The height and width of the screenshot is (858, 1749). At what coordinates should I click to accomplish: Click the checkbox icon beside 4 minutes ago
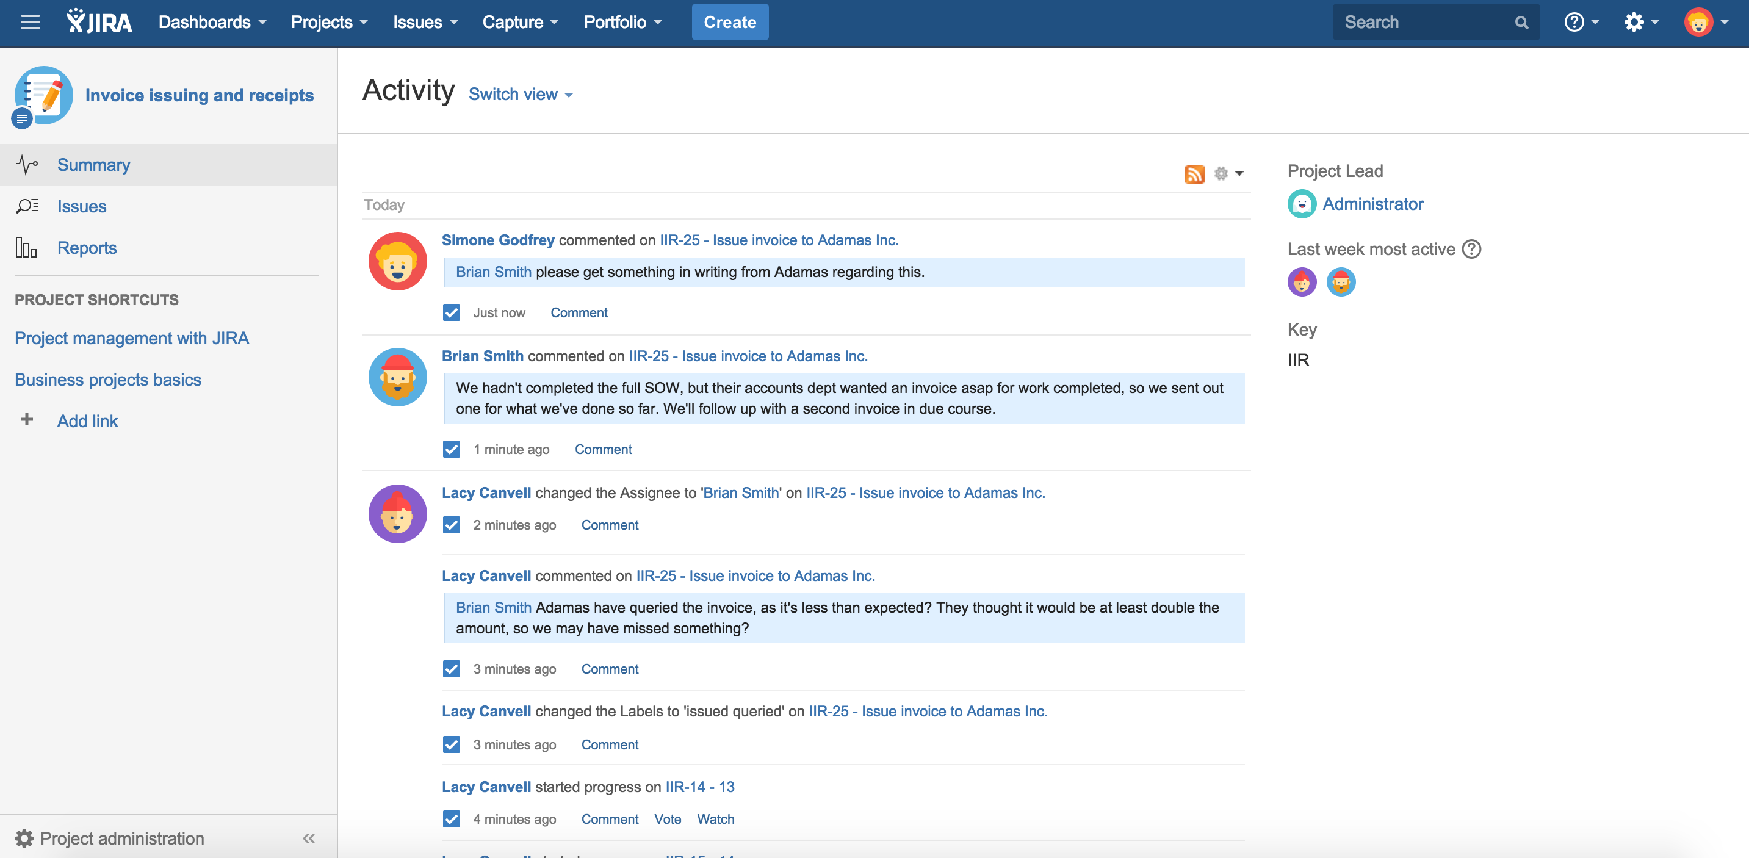pos(452,820)
